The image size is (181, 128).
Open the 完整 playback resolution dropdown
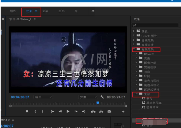(88, 97)
